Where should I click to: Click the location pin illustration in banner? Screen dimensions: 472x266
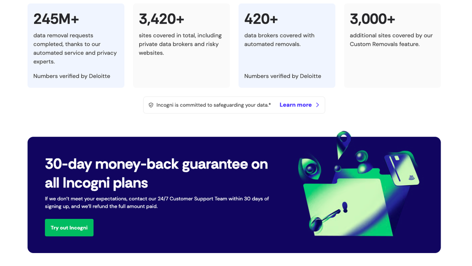pyautogui.click(x=343, y=144)
